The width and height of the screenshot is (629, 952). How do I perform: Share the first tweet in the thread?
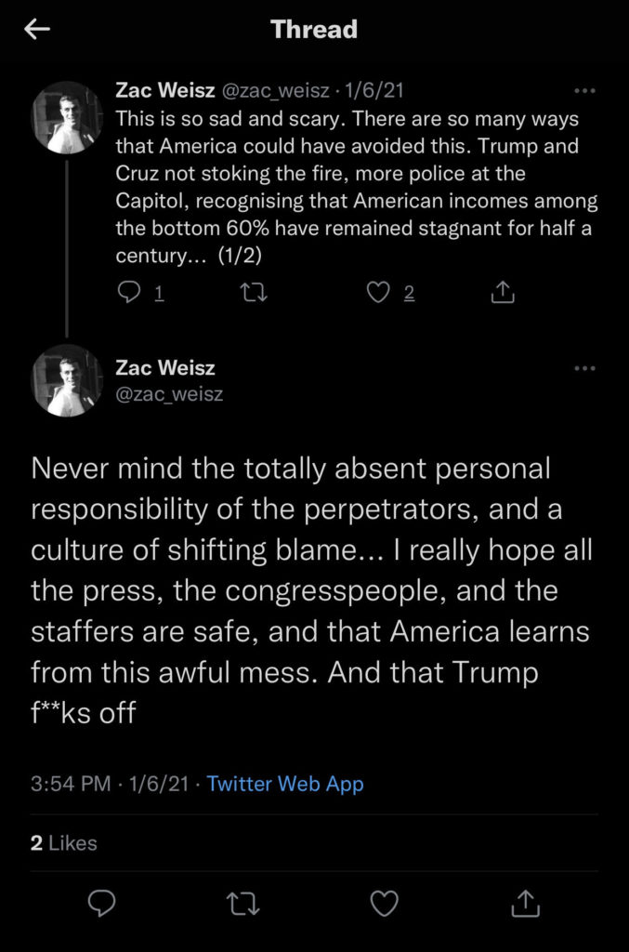tap(502, 293)
